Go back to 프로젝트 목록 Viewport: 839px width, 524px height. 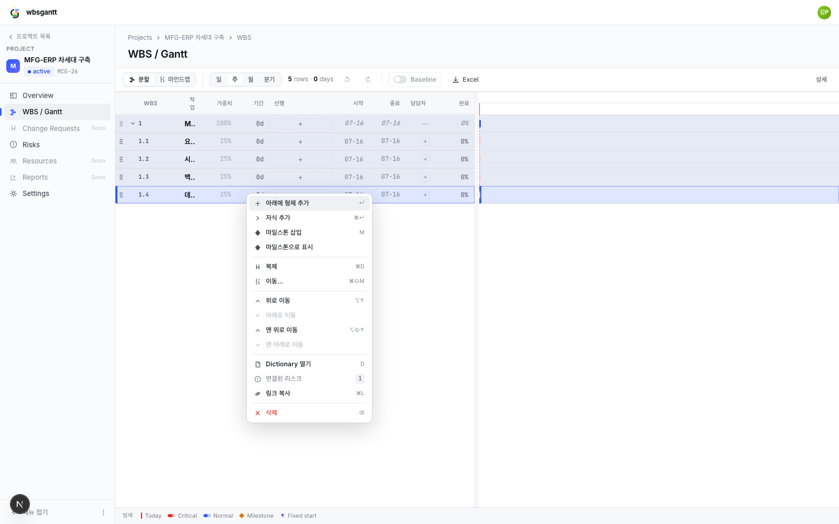[30, 37]
